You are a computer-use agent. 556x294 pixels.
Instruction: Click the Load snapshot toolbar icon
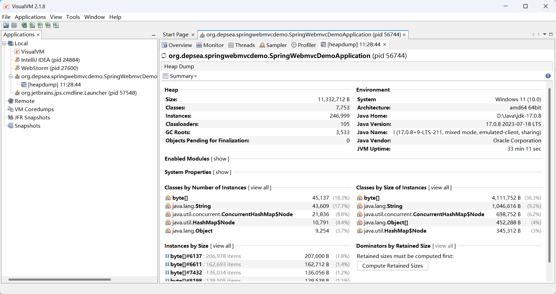coord(6,25)
